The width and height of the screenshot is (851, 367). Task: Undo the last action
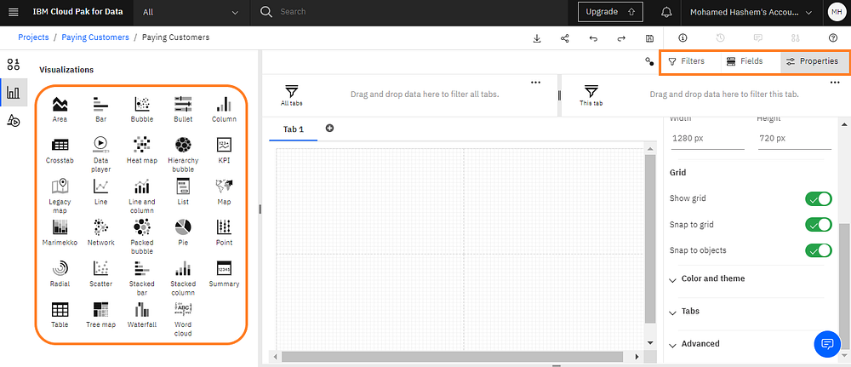click(593, 38)
